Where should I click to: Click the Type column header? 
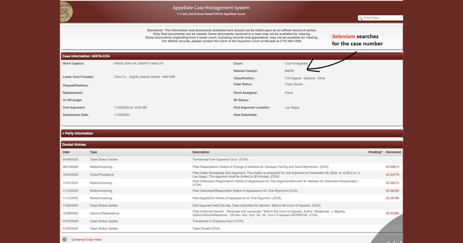point(94,152)
